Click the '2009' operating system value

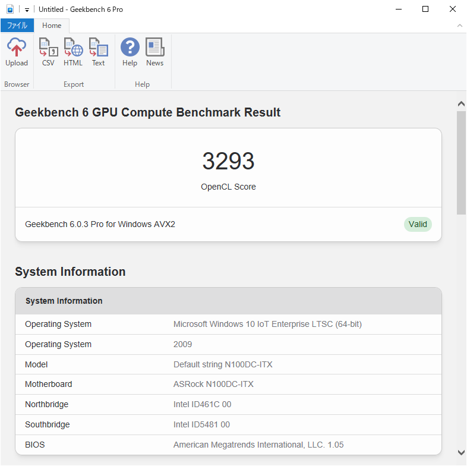tap(182, 344)
